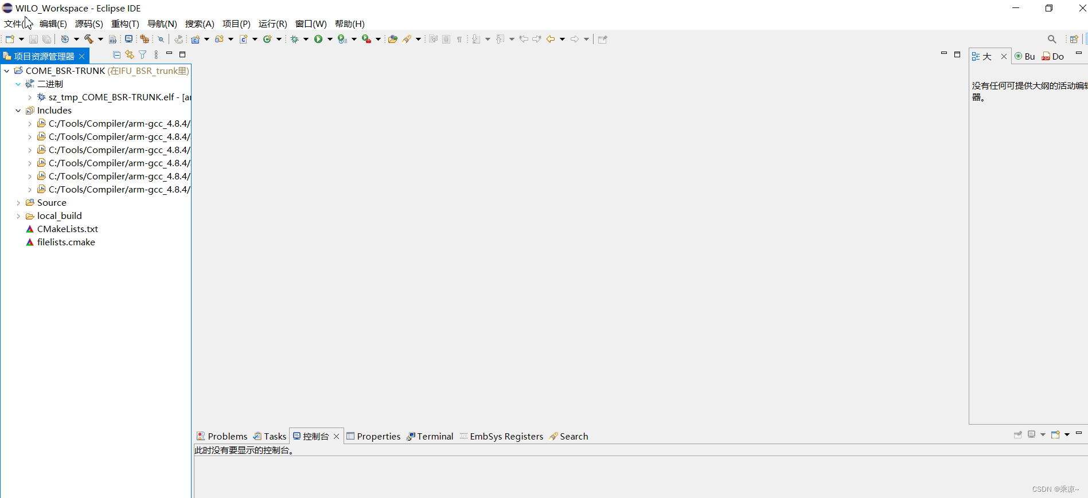Click the Forward navigation arrow
This screenshot has height=498, width=1088.
[x=575, y=39]
